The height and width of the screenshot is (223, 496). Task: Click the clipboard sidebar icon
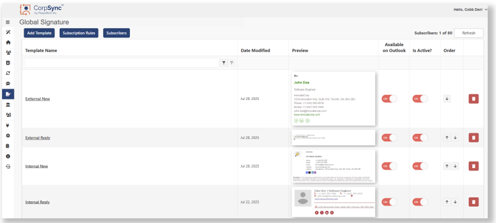point(8,146)
